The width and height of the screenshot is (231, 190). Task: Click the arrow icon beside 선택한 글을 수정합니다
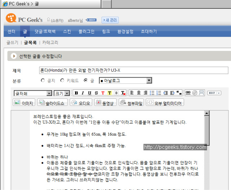[14, 56]
